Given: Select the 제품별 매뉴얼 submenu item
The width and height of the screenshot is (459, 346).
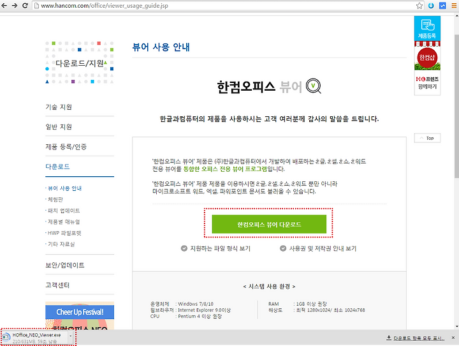Looking at the screenshot, I should (x=64, y=222).
